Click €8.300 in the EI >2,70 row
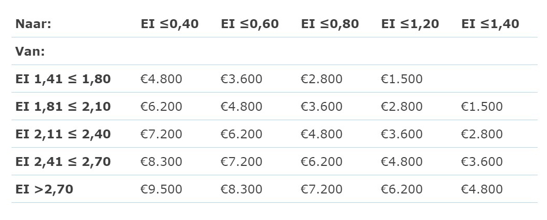This screenshot has height=220, width=547. 241,189
